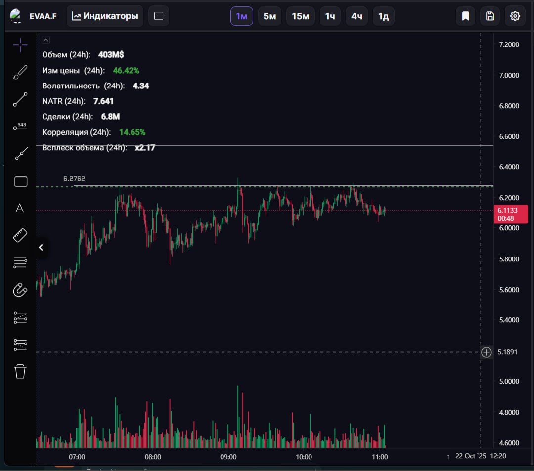The image size is (534, 471).
Task: Select the crosshair cursor tool
Action: 20,45
